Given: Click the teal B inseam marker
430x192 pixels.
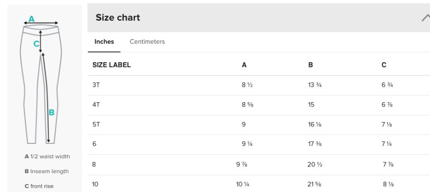Looking at the screenshot, I should pyautogui.click(x=52, y=112).
